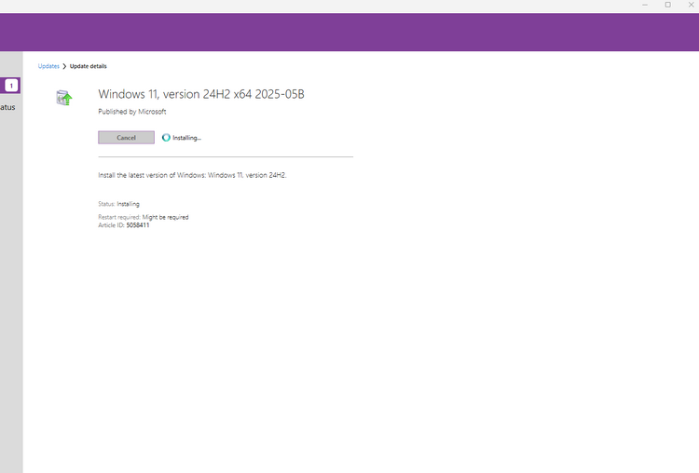Click the horizontal divider below Cancel

tap(226, 156)
